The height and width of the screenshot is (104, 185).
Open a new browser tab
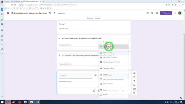click(x=43, y=1)
